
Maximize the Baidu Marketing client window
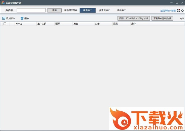coord(177,2)
